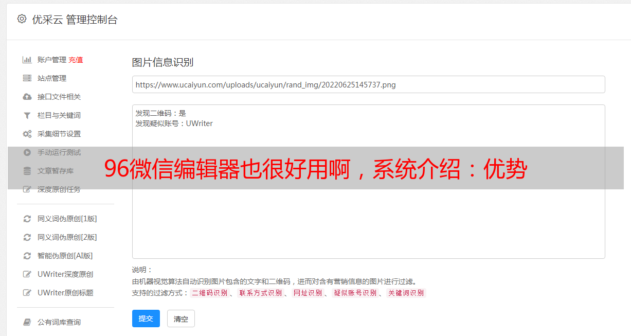
Task: Click the 图片信息识别 heading
Action: pos(163,62)
